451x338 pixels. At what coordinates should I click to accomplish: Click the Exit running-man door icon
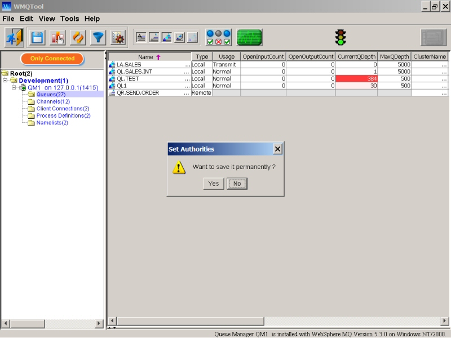[14, 37]
